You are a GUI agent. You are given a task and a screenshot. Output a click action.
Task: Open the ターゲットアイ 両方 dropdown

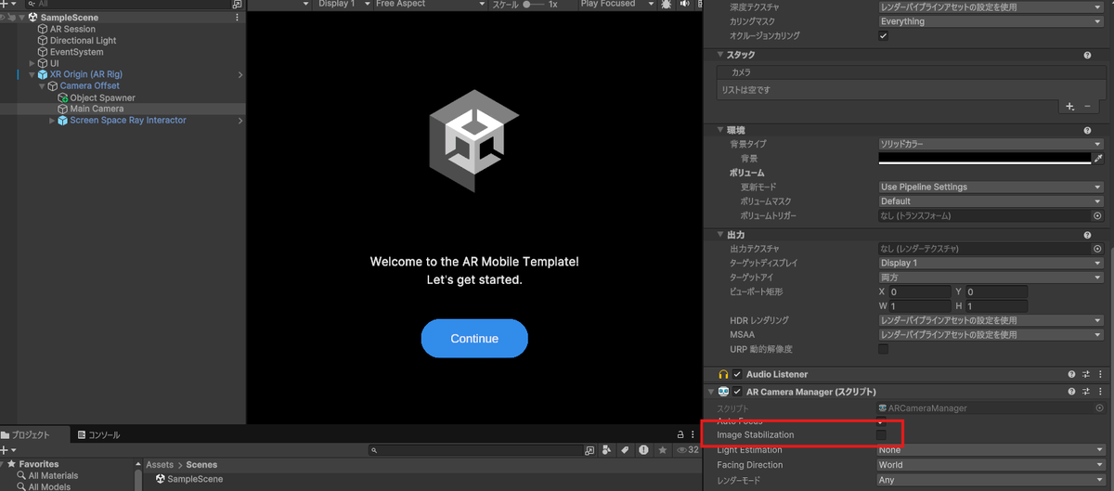990,278
